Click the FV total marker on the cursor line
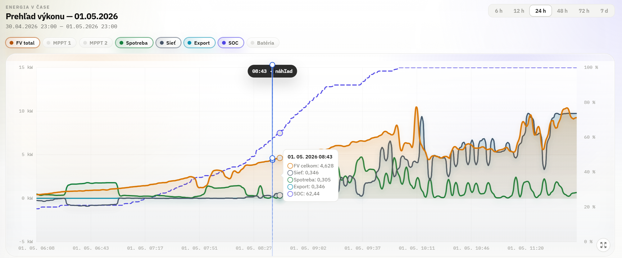622x258 pixels. coord(272,158)
